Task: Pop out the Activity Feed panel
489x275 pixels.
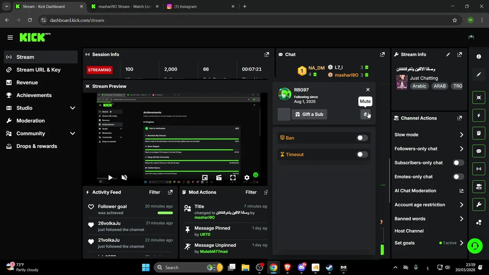Action: [x=170, y=192]
